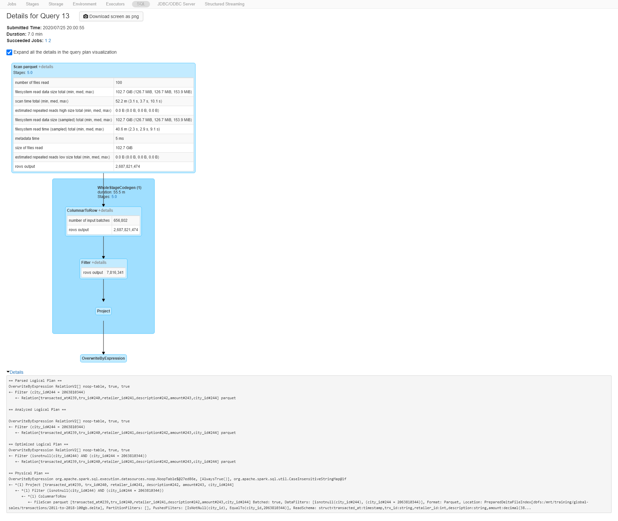Image resolution: width=618 pixels, height=521 pixels.
Task: Click the Submitted Time value
Action: pos(63,28)
